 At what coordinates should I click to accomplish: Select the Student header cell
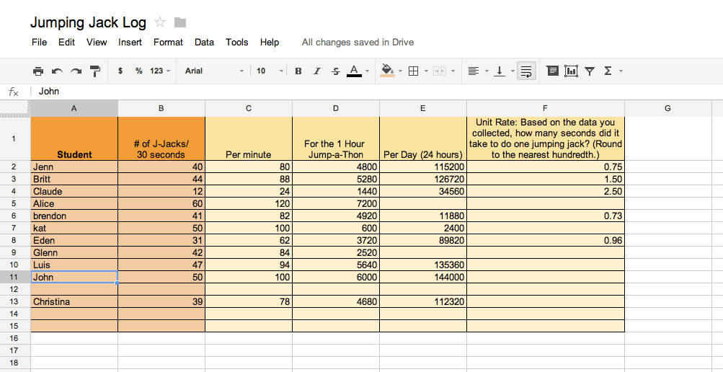pyautogui.click(x=74, y=138)
